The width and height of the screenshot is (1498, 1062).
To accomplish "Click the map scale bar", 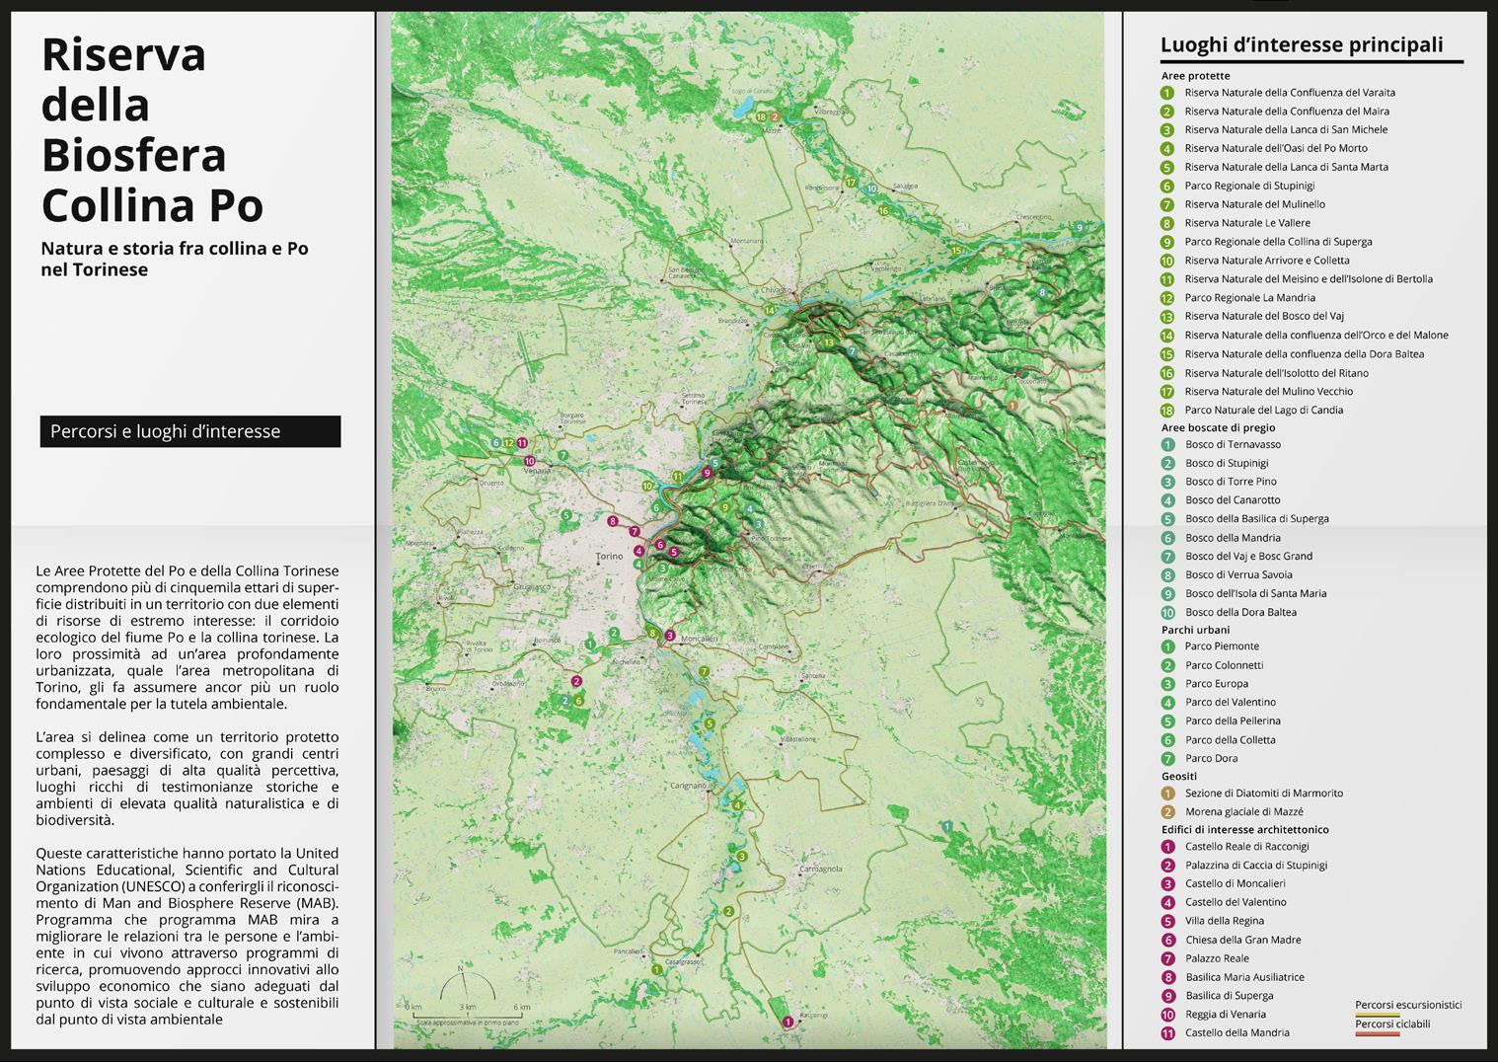I will (x=468, y=1016).
